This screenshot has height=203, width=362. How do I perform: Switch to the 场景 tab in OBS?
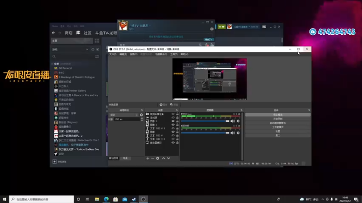pos(125,158)
